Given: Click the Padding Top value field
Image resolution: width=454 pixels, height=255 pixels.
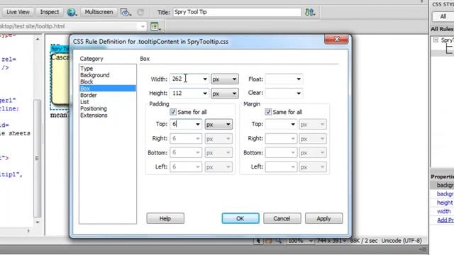Looking at the screenshot, I should (x=182, y=125).
